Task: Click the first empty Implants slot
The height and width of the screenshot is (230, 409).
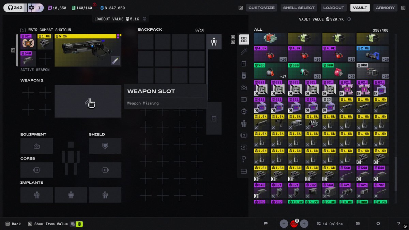Action: [36, 195]
